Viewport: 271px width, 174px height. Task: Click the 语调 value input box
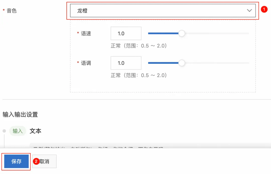126,63
